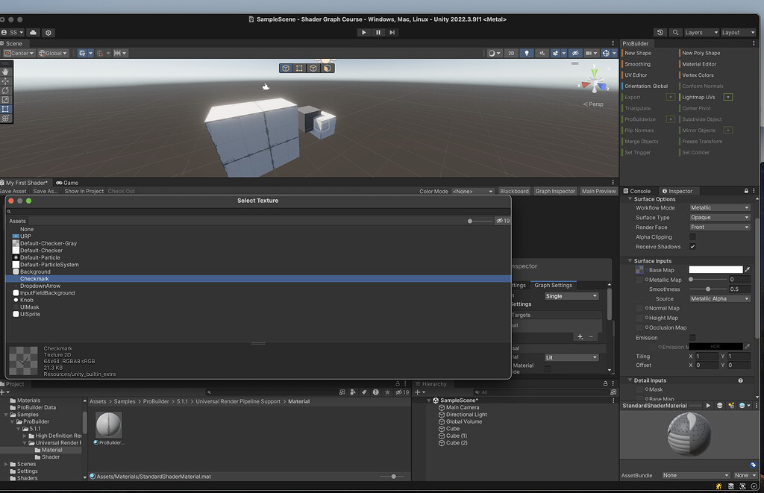The width and height of the screenshot is (764, 493).
Task: Enable the Alpha Clipping checkbox
Action: 692,237
